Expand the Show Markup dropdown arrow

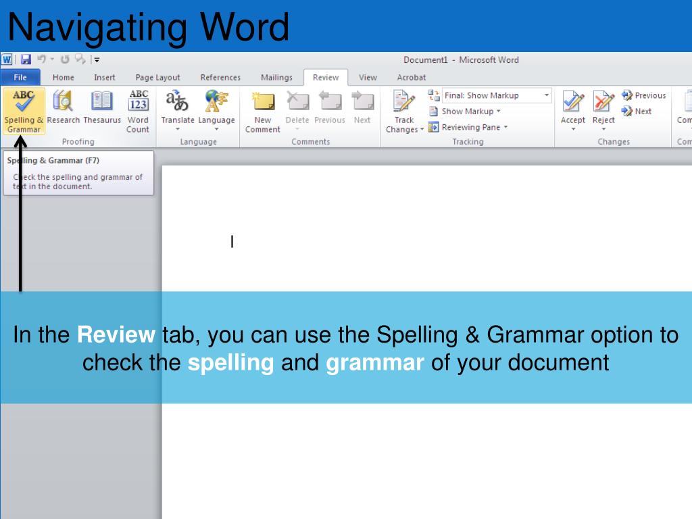tap(499, 112)
